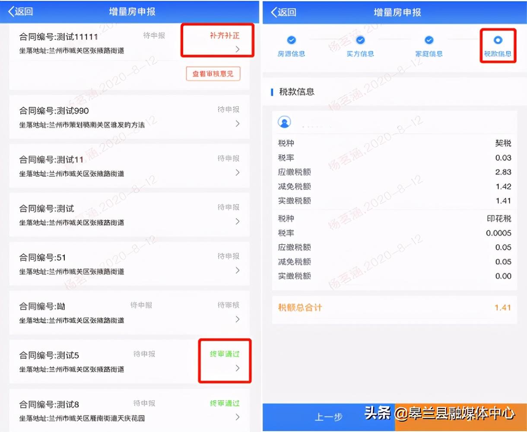Click the taxpayer avatar icon
Image resolution: width=527 pixels, height=432 pixels.
[x=285, y=122]
